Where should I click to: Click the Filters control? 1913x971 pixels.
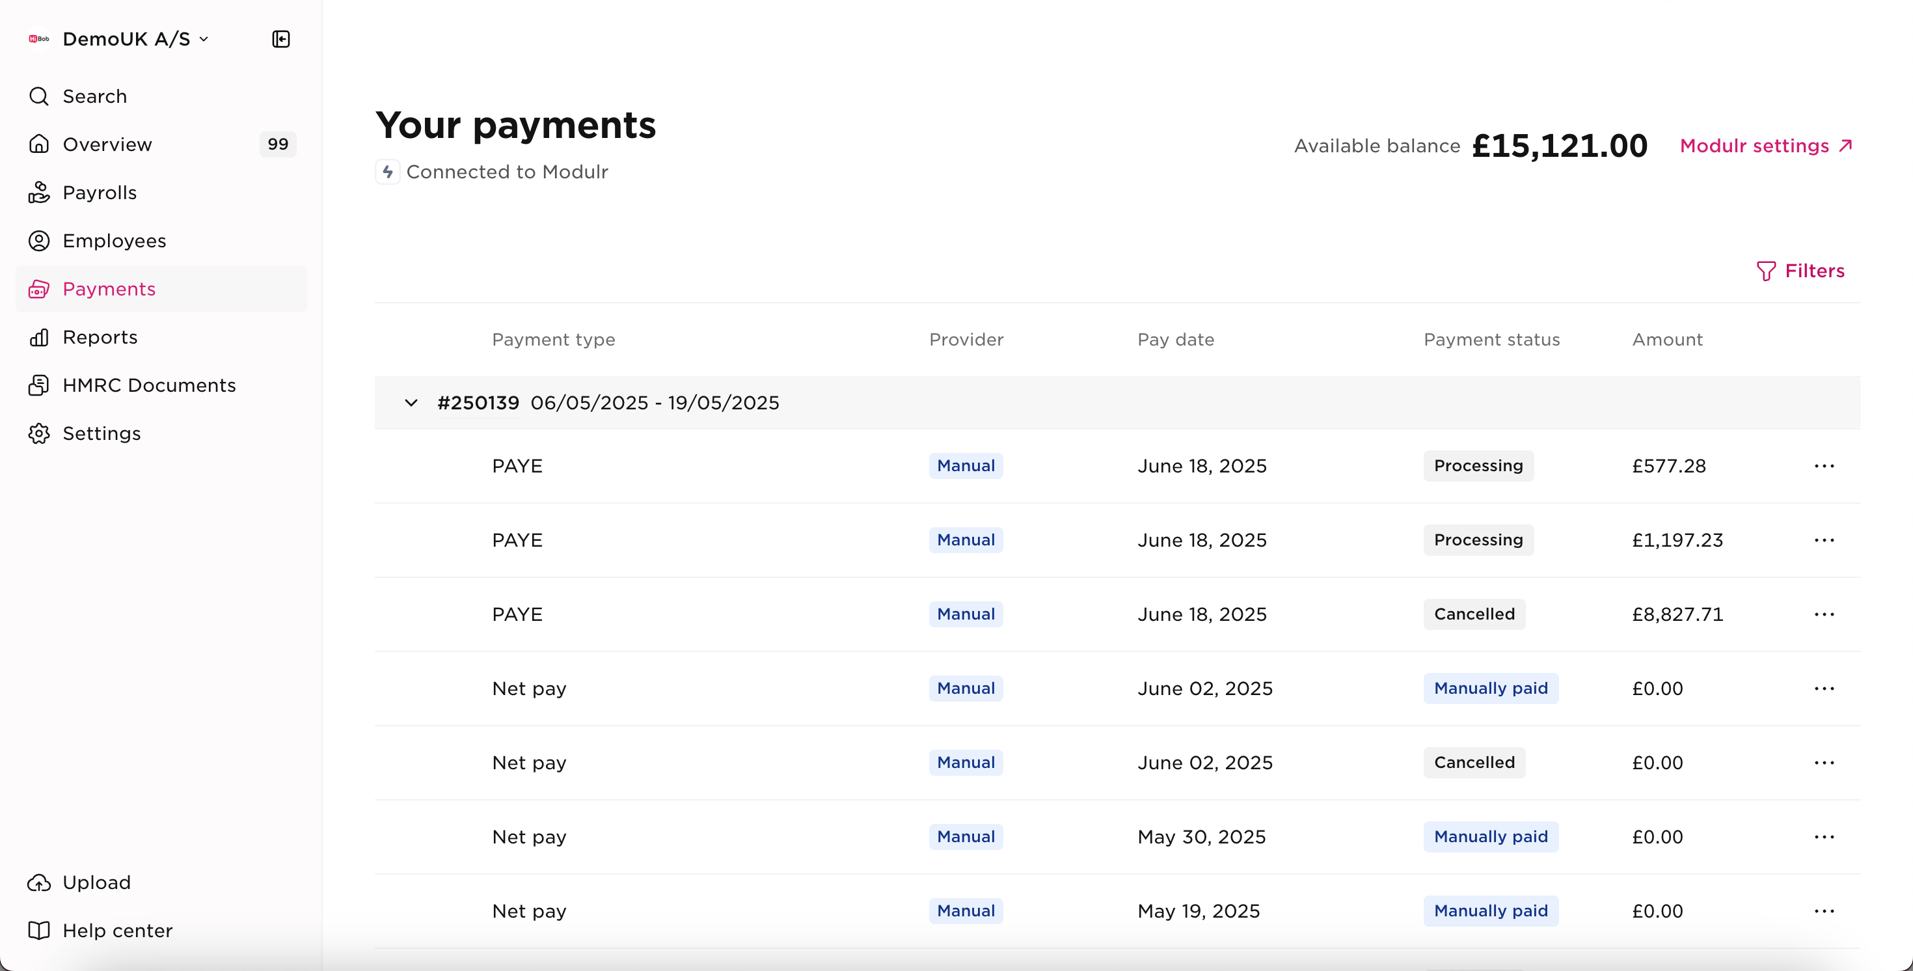pyautogui.click(x=1802, y=271)
